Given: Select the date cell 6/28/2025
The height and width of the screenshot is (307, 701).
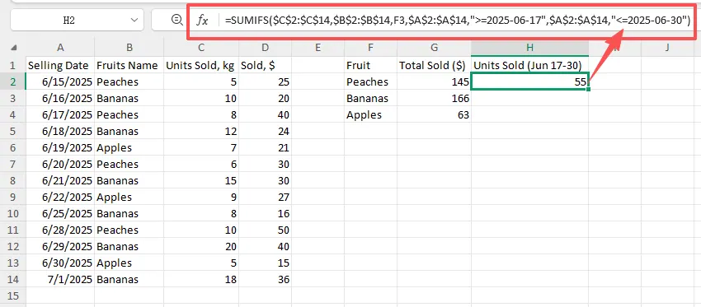Looking at the screenshot, I should click(x=60, y=230).
